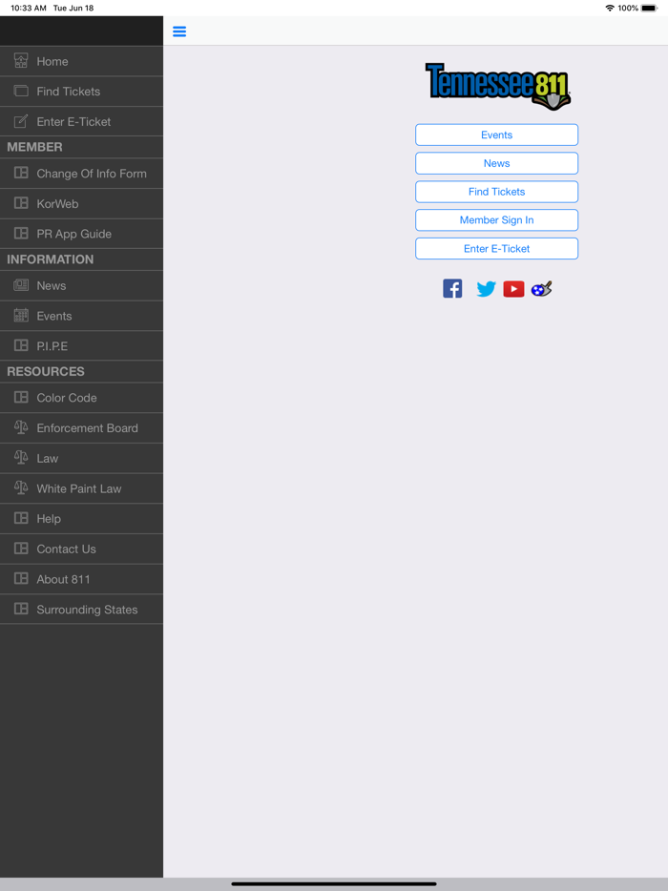Select the P.I.P.E sidebar item
Image resolution: width=668 pixels, height=891 pixels.
[x=81, y=345]
